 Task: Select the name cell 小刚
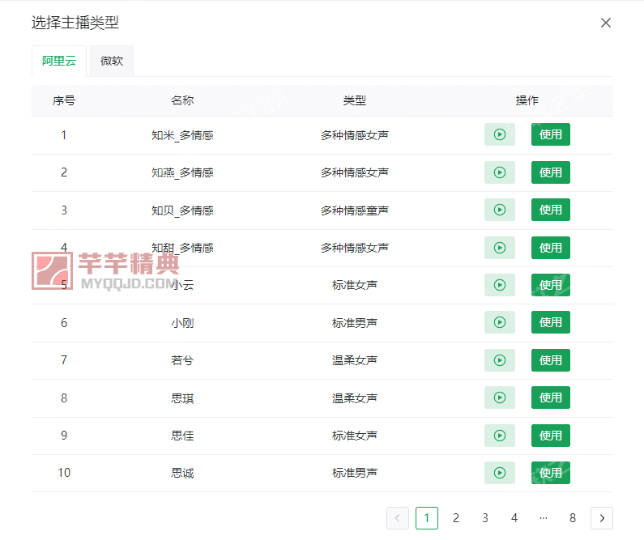182,323
